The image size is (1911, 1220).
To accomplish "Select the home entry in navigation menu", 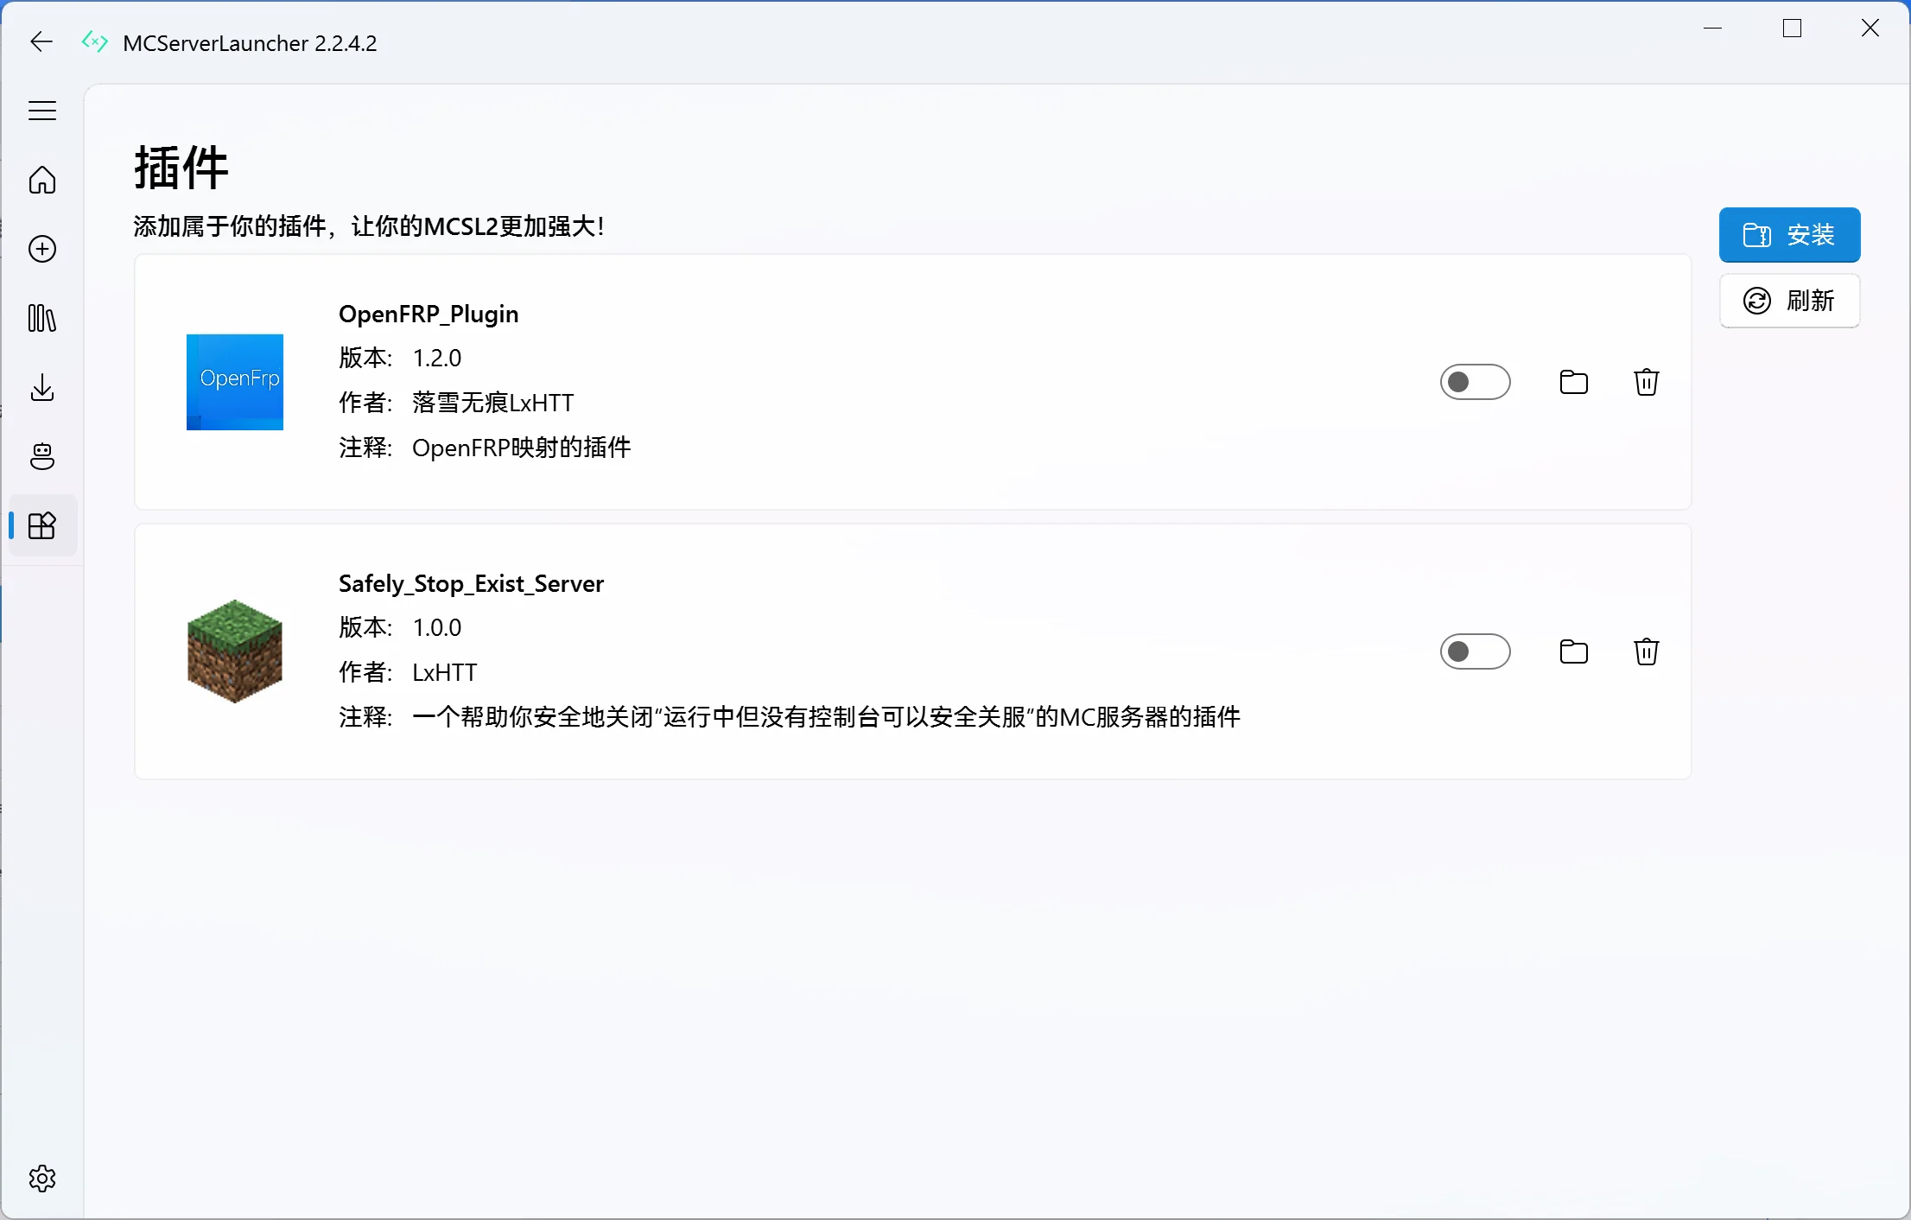I will [41, 180].
